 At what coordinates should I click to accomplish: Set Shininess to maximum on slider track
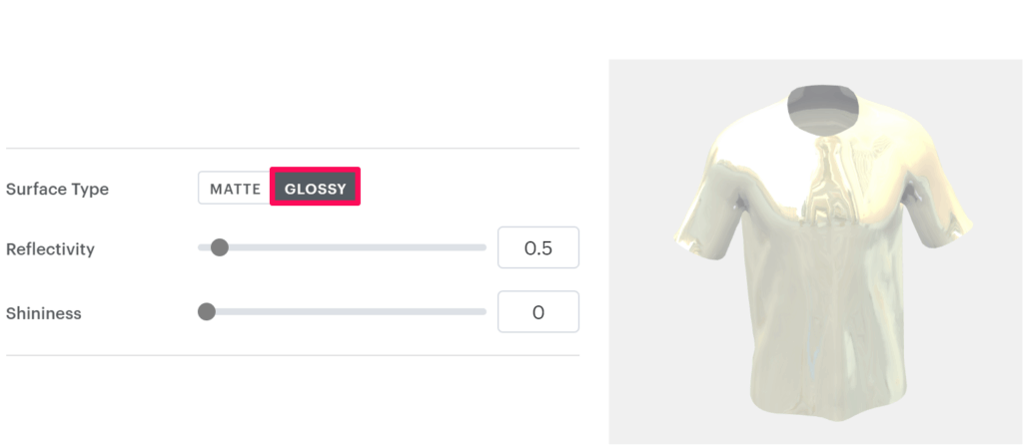485,312
